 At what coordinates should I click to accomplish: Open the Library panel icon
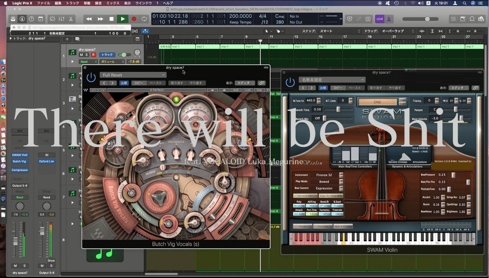click(13, 19)
